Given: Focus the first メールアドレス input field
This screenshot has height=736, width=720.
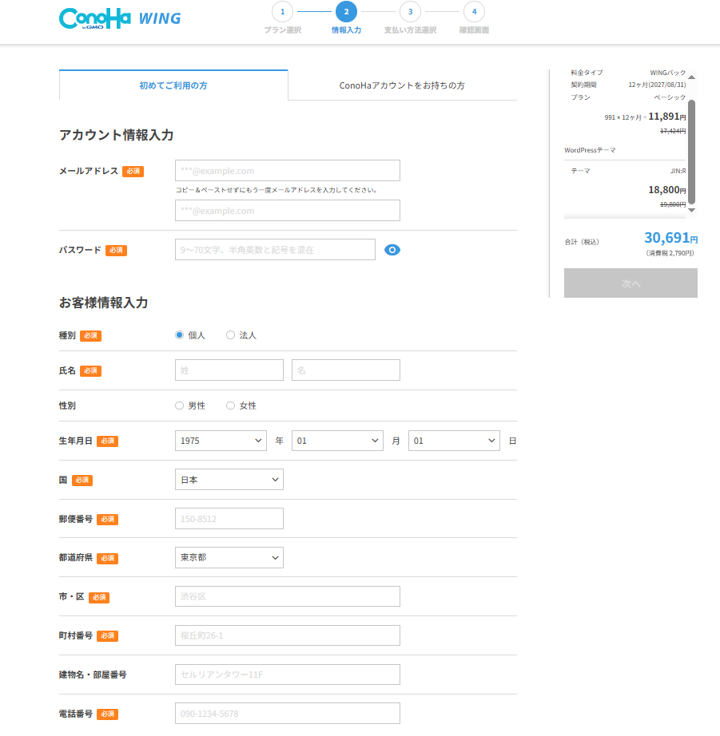Looking at the screenshot, I should click(x=288, y=171).
